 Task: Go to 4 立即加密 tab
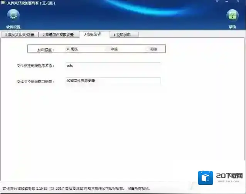(x=124, y=35)
